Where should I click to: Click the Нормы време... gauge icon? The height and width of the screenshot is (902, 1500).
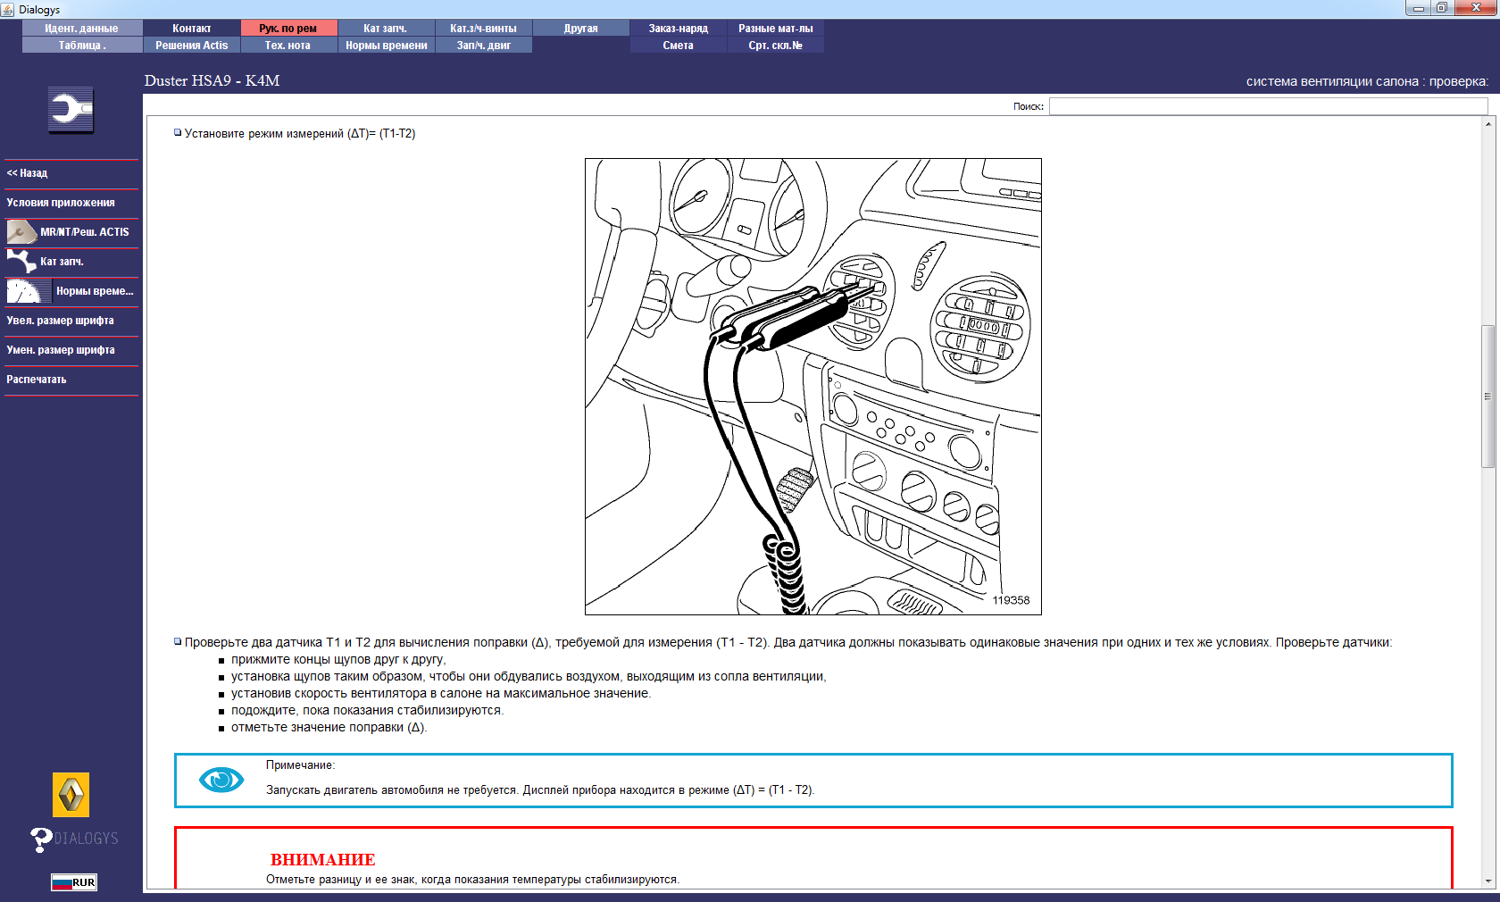29,291
